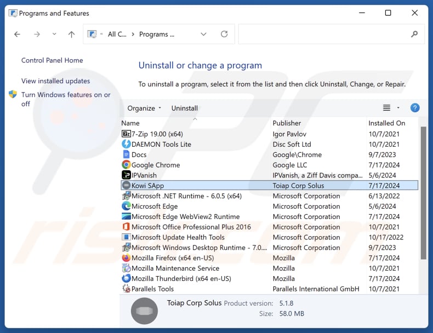433x333 pixels.
Task: Select the Kowi SApp entry
Action: pyautogui.click(x=270, y=186)
